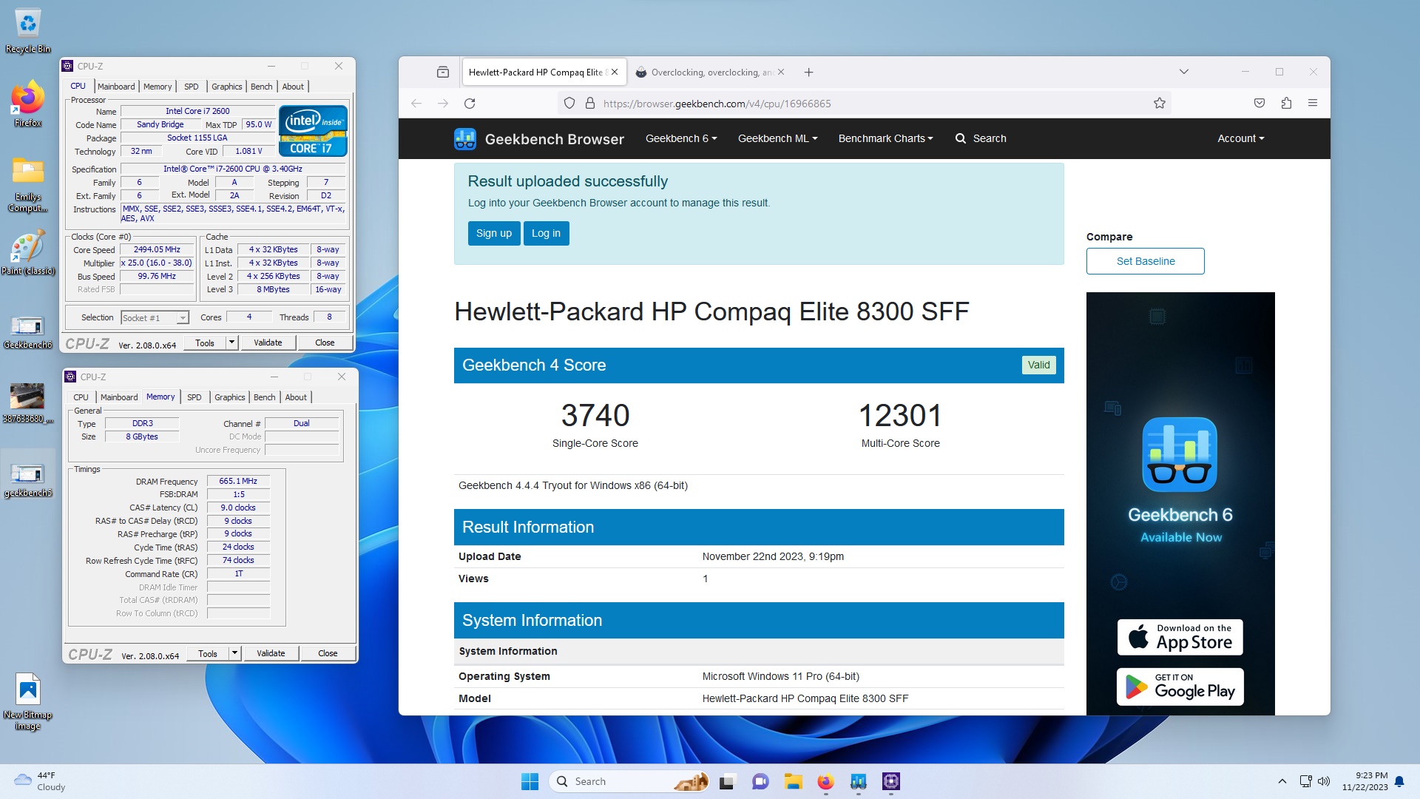Click the Tools button in top CPU-Z window
This screenshot has height=799, width=1420.
(x=205, y=343)
